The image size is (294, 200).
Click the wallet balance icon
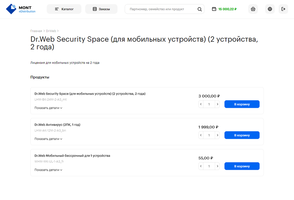pyautogui.click(x=214, y=9)
